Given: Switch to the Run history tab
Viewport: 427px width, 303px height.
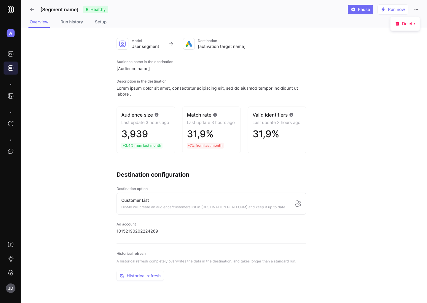Looking at the screenshot, I should [x=71, y=22].
